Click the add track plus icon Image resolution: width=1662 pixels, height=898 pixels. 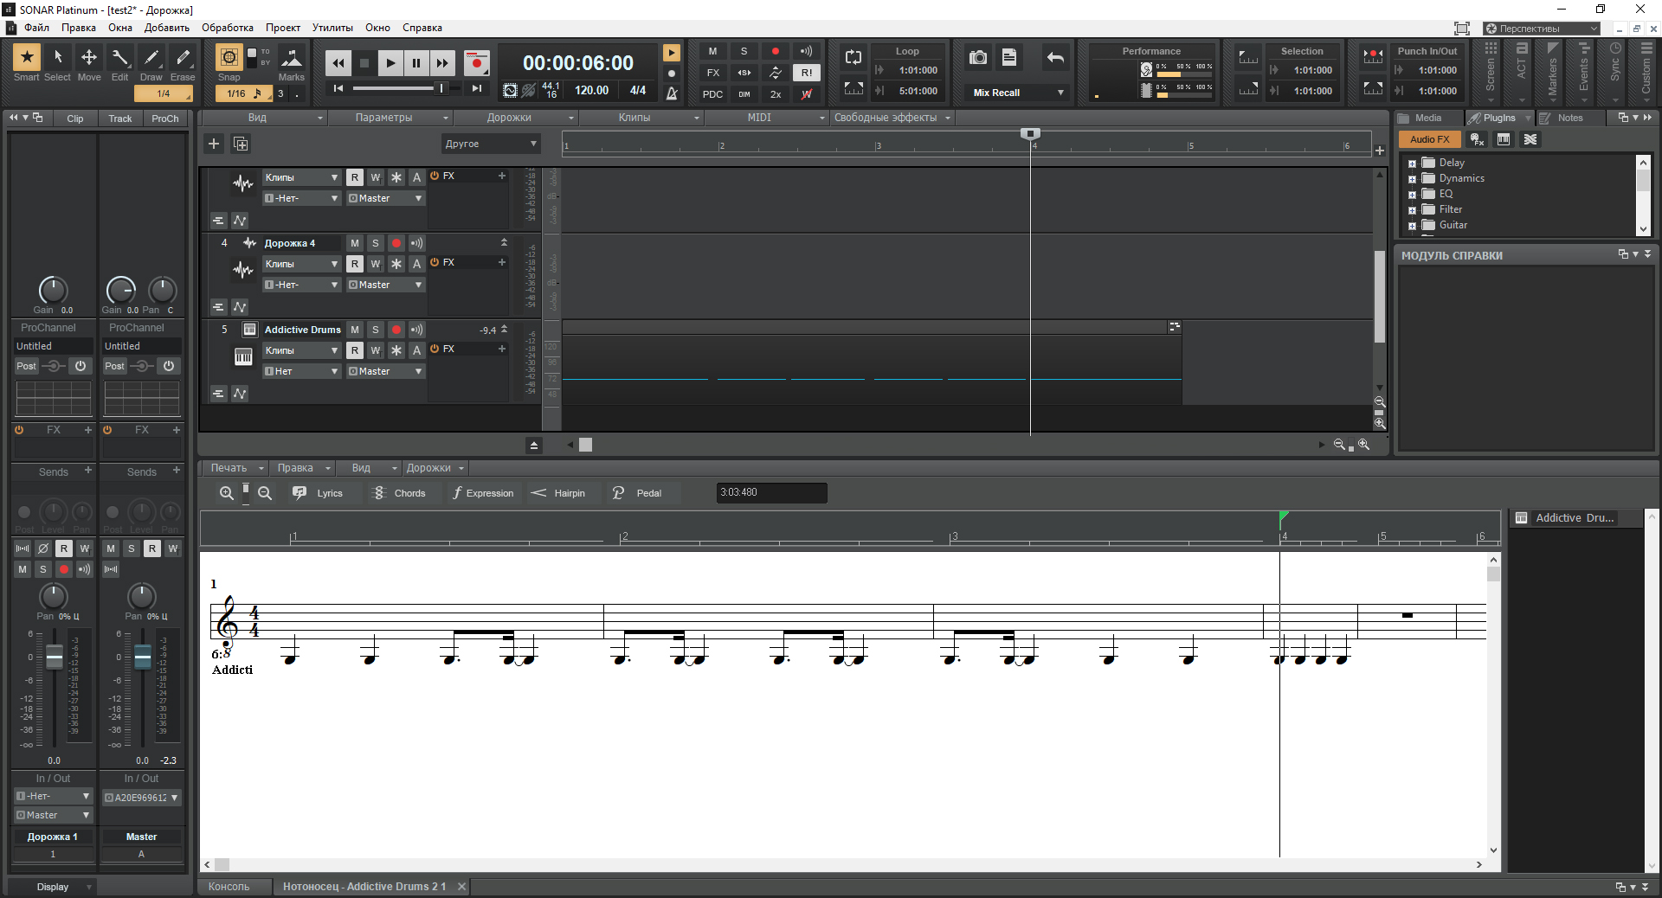(214, 144)
